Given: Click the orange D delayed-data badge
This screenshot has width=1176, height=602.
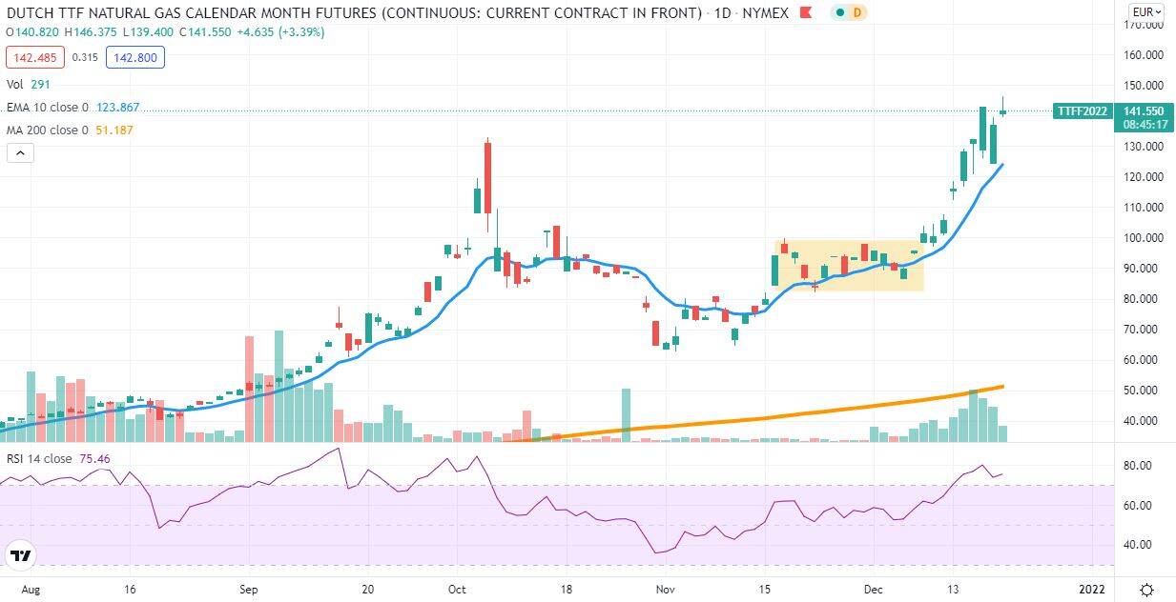Looking at the screenshot, I should [x=856, y=12].
